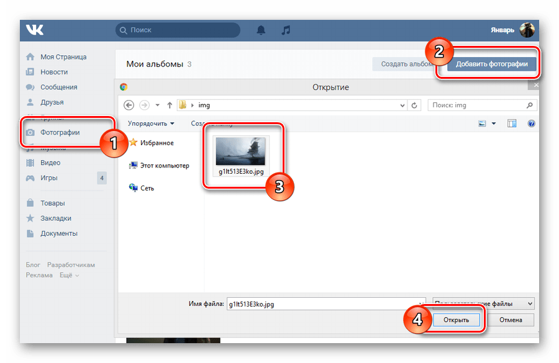Open Друзья in sidebar
The width and height of the screenshot is (559, 363).
pos(52,102)
